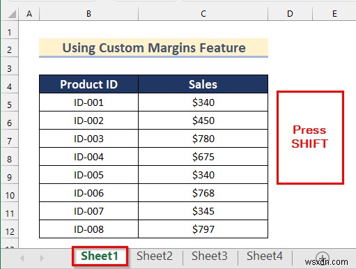The height and width of the screenshot is (269, 356).
Task: Select the $450 sales cell
Action: coord(203,121)
